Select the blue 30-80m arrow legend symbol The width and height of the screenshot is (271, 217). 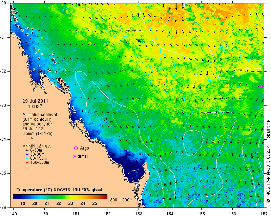(27, 154)
